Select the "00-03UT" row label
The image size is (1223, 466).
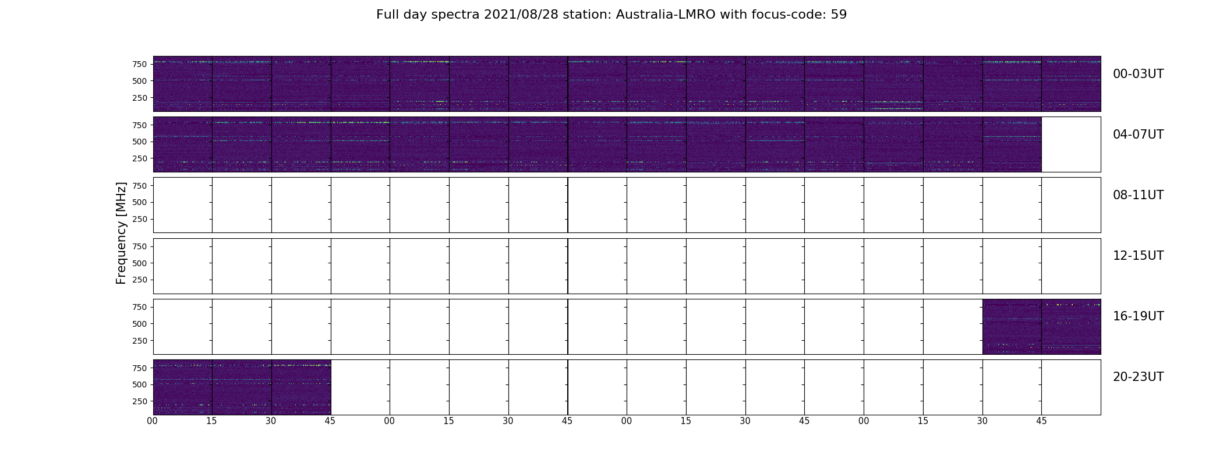[1138, 74]
